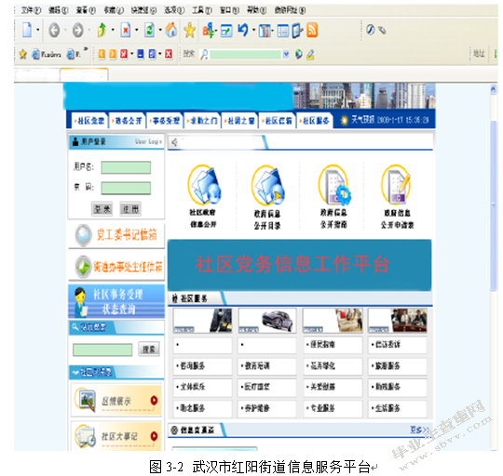Image resolution: width=503 pixels, height=476 pixels.
Task: Go back with the grey left arrow
Action: tap(54, 31)
